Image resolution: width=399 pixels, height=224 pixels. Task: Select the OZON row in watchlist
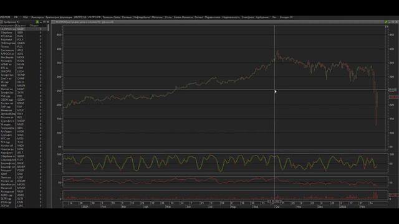(x=24, y=100)
